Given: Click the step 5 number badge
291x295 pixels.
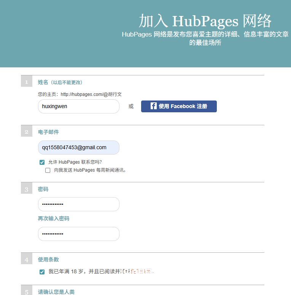Looking at the screenshot, I should (x=26, y=292).
